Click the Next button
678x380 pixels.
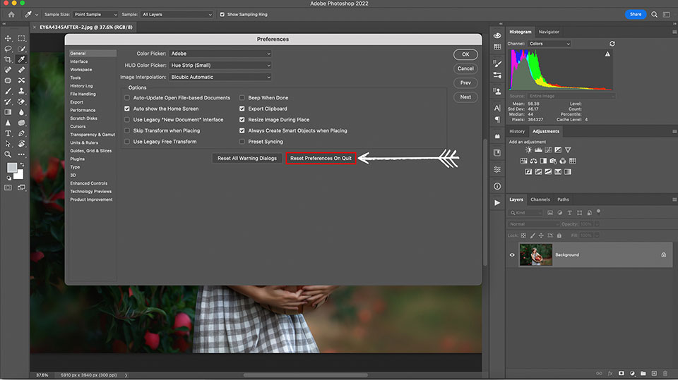(465, 97)
